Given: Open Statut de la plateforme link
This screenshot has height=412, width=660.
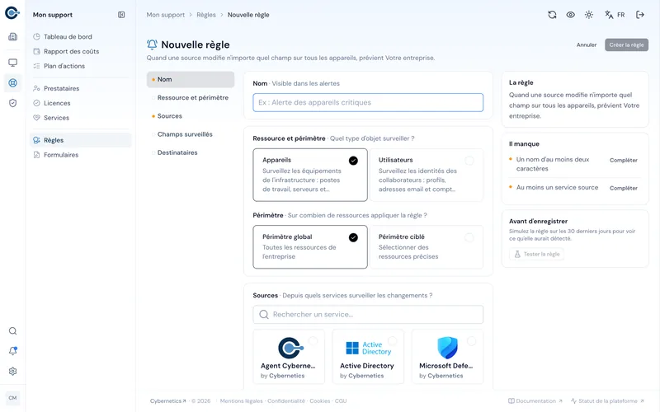Looking at the screenshot, I should point(607,401).
